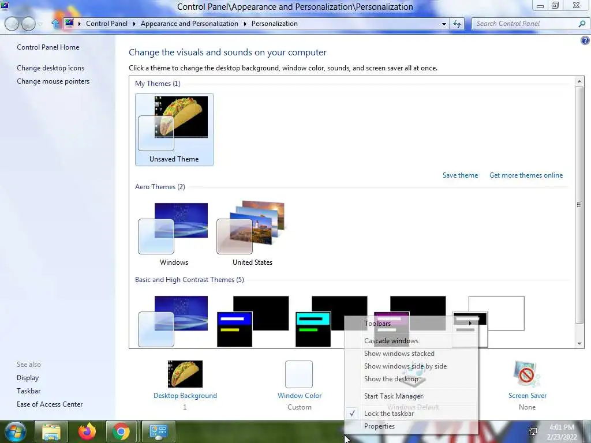Choose Show windows side by side
The image size is (591, 443).
[x=405, y=366]
